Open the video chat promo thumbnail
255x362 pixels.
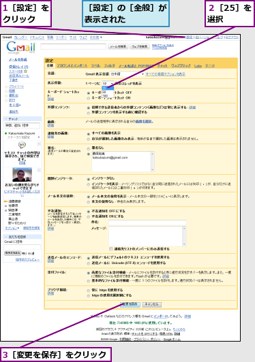pos(22,175)
